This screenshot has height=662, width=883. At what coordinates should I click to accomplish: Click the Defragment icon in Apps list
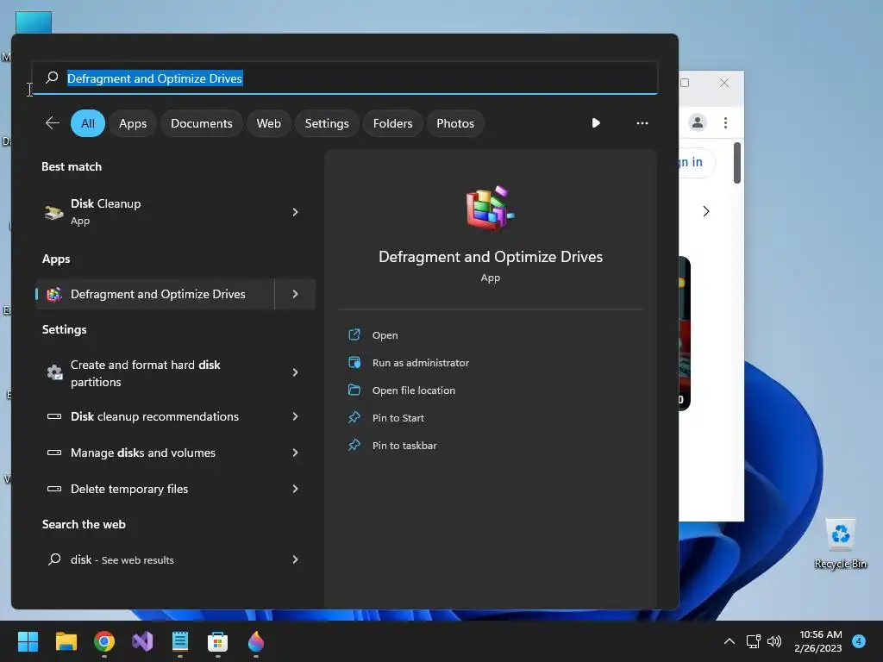tap(54, 294)
